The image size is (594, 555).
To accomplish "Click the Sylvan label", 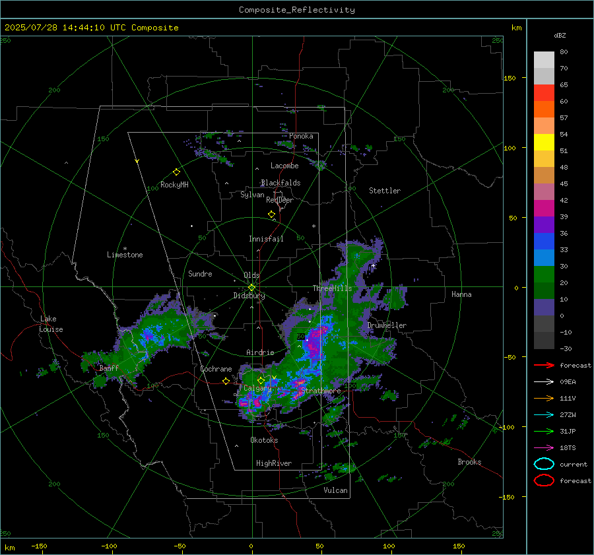I will [x=252, y=195].
